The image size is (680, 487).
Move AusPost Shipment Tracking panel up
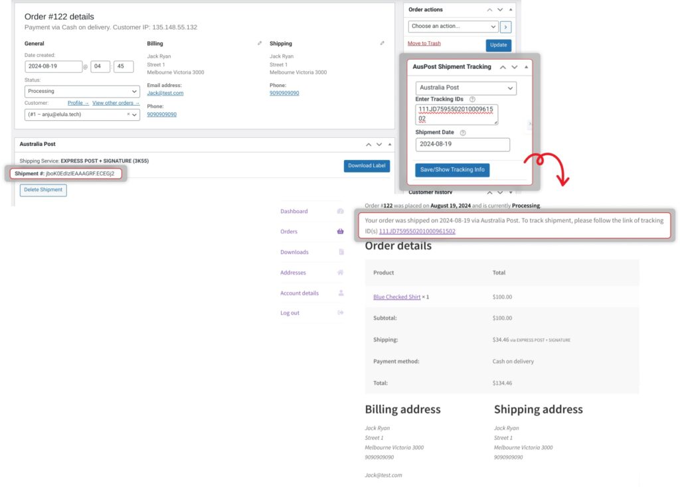(503, 67)
